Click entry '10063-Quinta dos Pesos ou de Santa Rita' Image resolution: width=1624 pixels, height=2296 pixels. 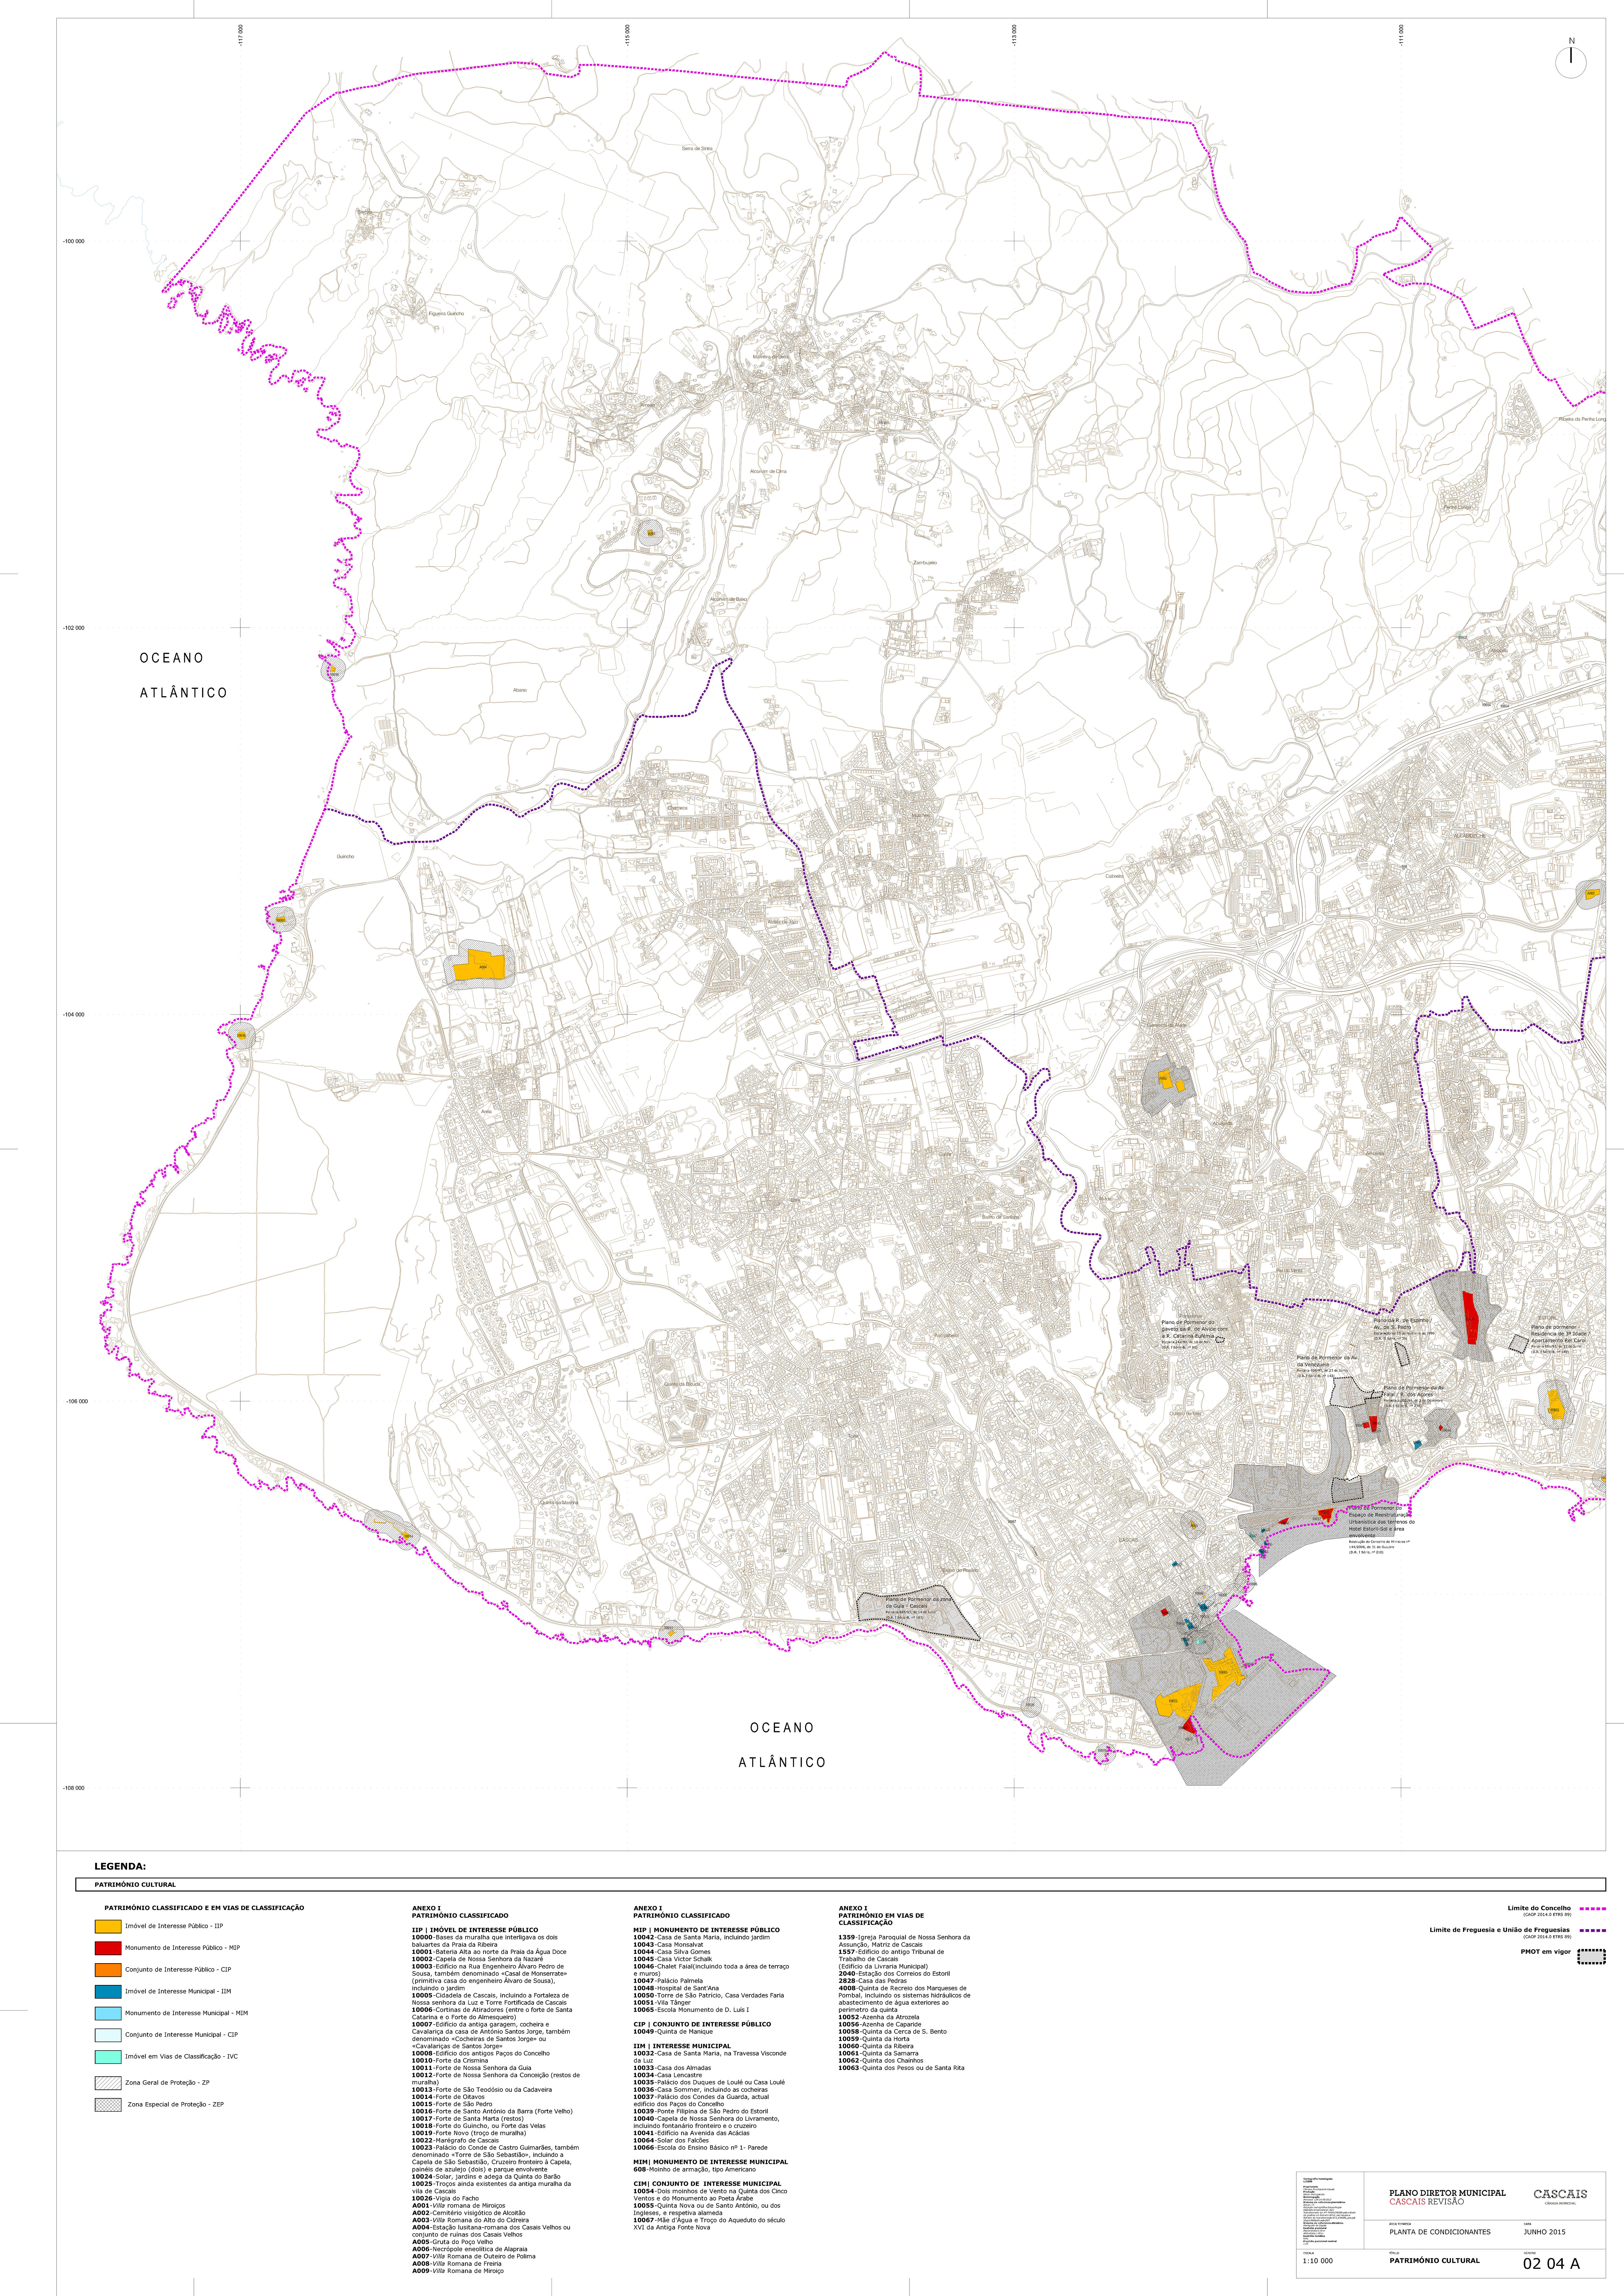click(x=902, y=2068)
